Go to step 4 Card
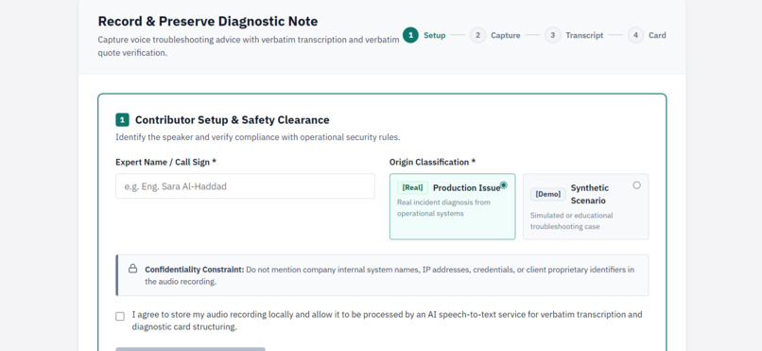 coord(647,35)
